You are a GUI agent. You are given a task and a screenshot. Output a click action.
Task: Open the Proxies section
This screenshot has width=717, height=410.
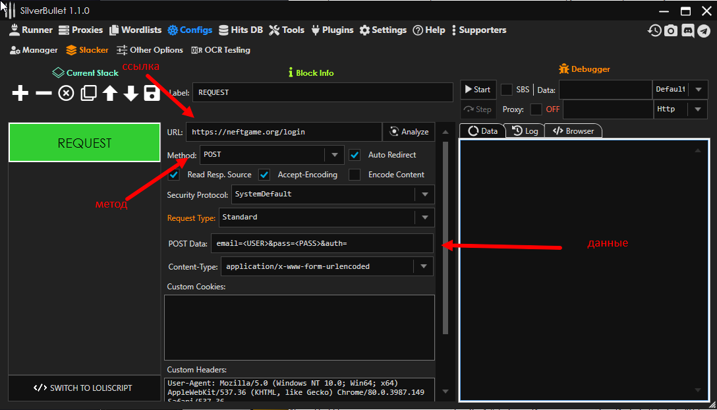tap(82, 30)
